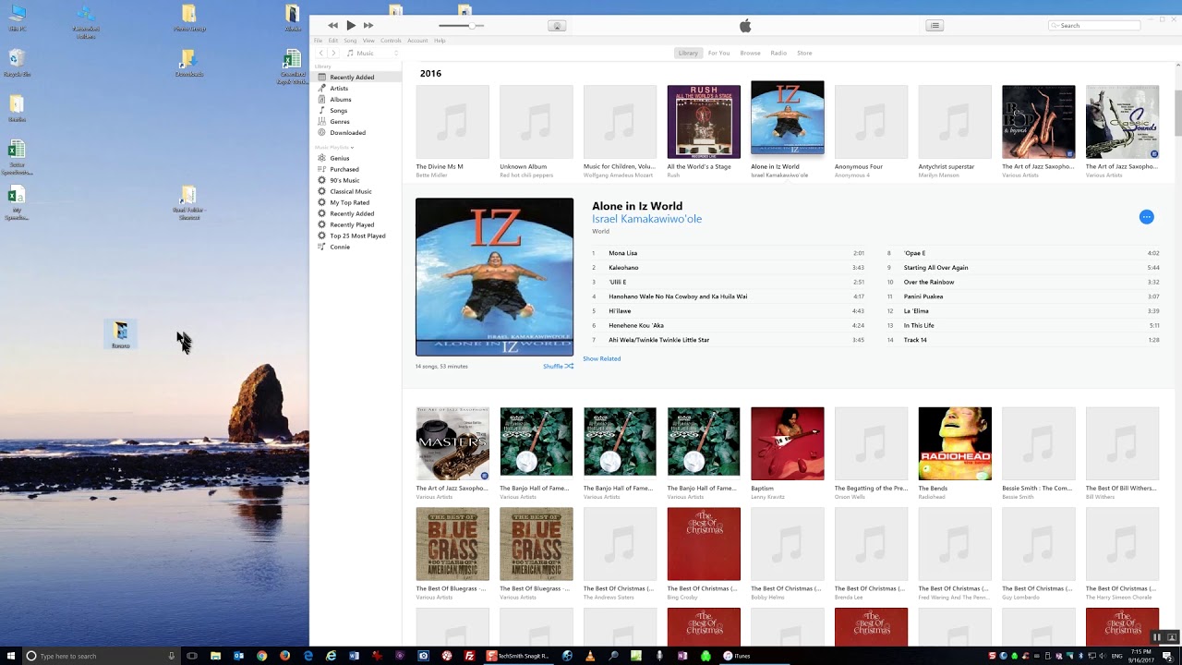Image resolution: width=1182 pixels, height=665 pixels.
Task: Select Albums in the sidebar
Action: coord(356,100)
